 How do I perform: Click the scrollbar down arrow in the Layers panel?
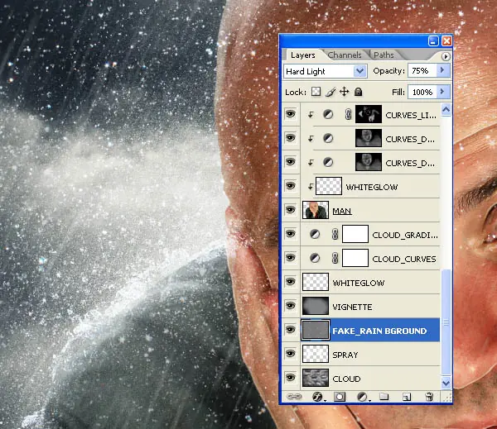coord(446,383)
